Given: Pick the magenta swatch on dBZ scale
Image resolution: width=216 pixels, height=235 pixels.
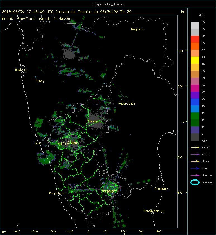Looking at the screenshot, I should [x=195, y=88].
